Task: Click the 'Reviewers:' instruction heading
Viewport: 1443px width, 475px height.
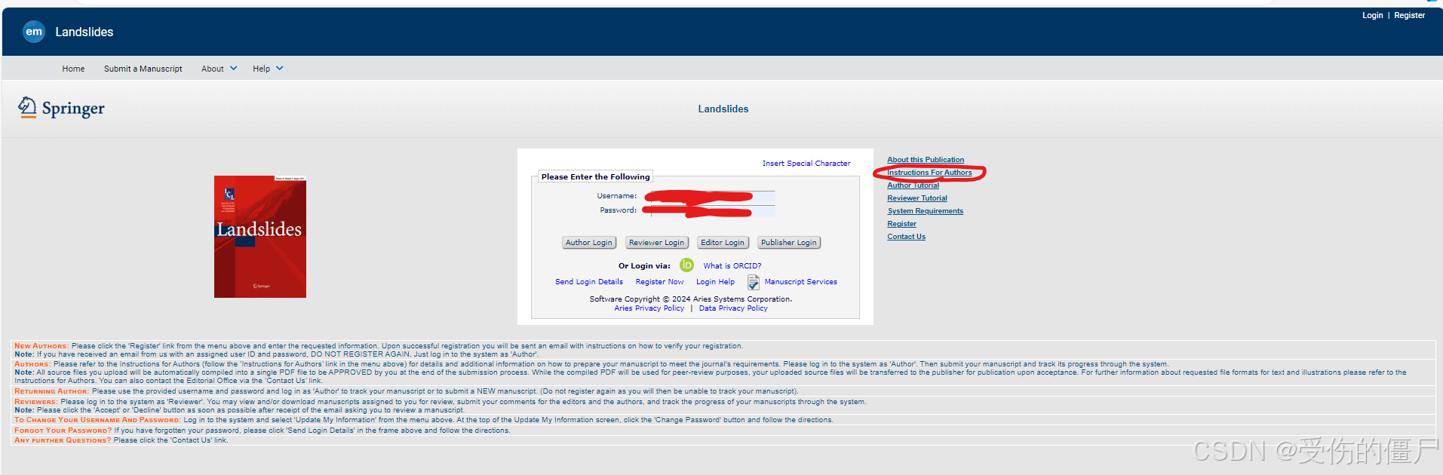Action: click(x=36, y=402)
